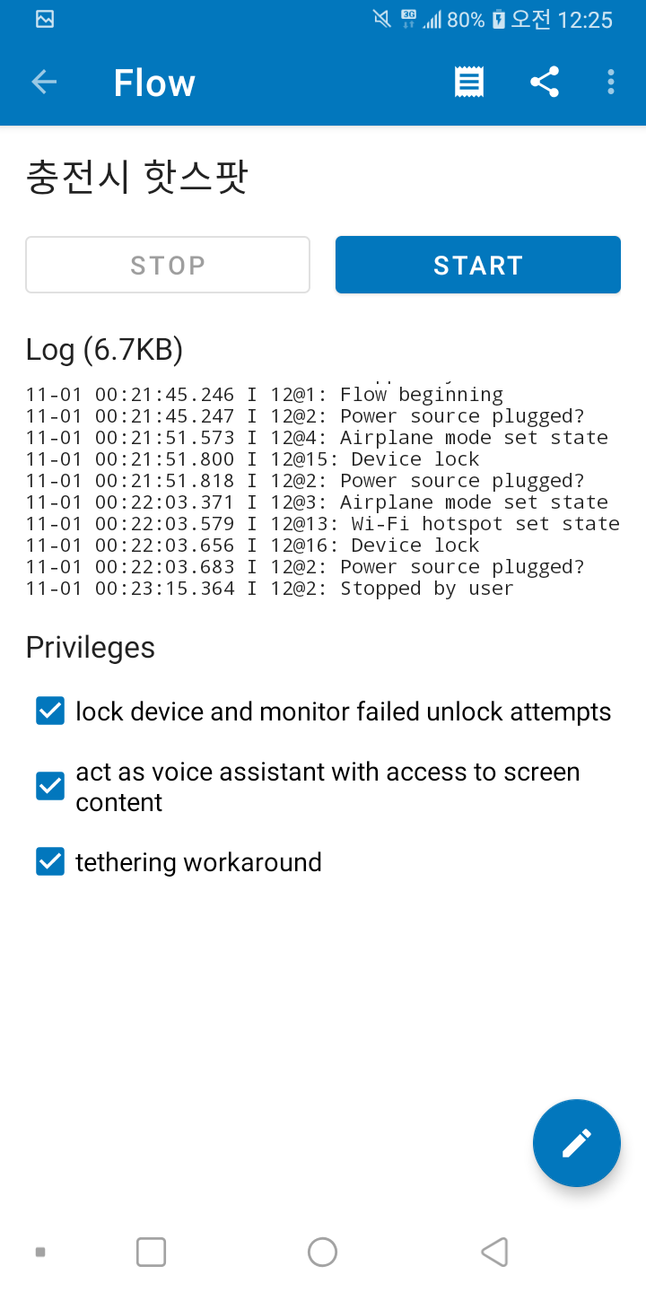Viewport: 646px width, 1292px height.
Task: Open the three-dot overflow menu
Action: [x=611, y=83]
